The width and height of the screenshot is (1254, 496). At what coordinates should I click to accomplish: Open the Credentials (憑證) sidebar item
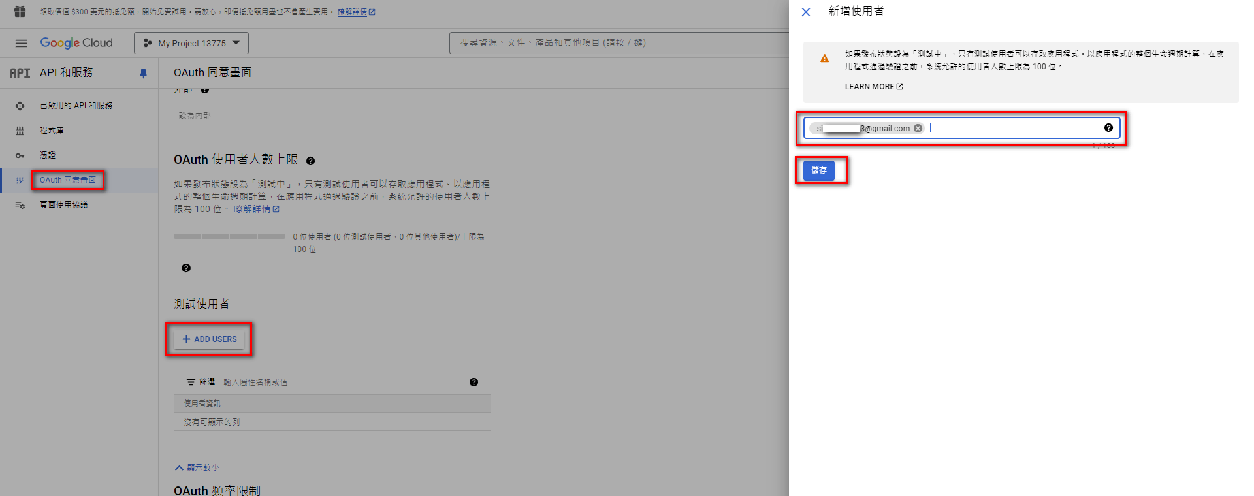tap(48, 155)
